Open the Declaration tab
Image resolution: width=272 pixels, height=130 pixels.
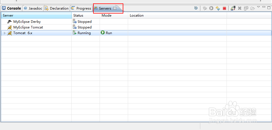56,8
